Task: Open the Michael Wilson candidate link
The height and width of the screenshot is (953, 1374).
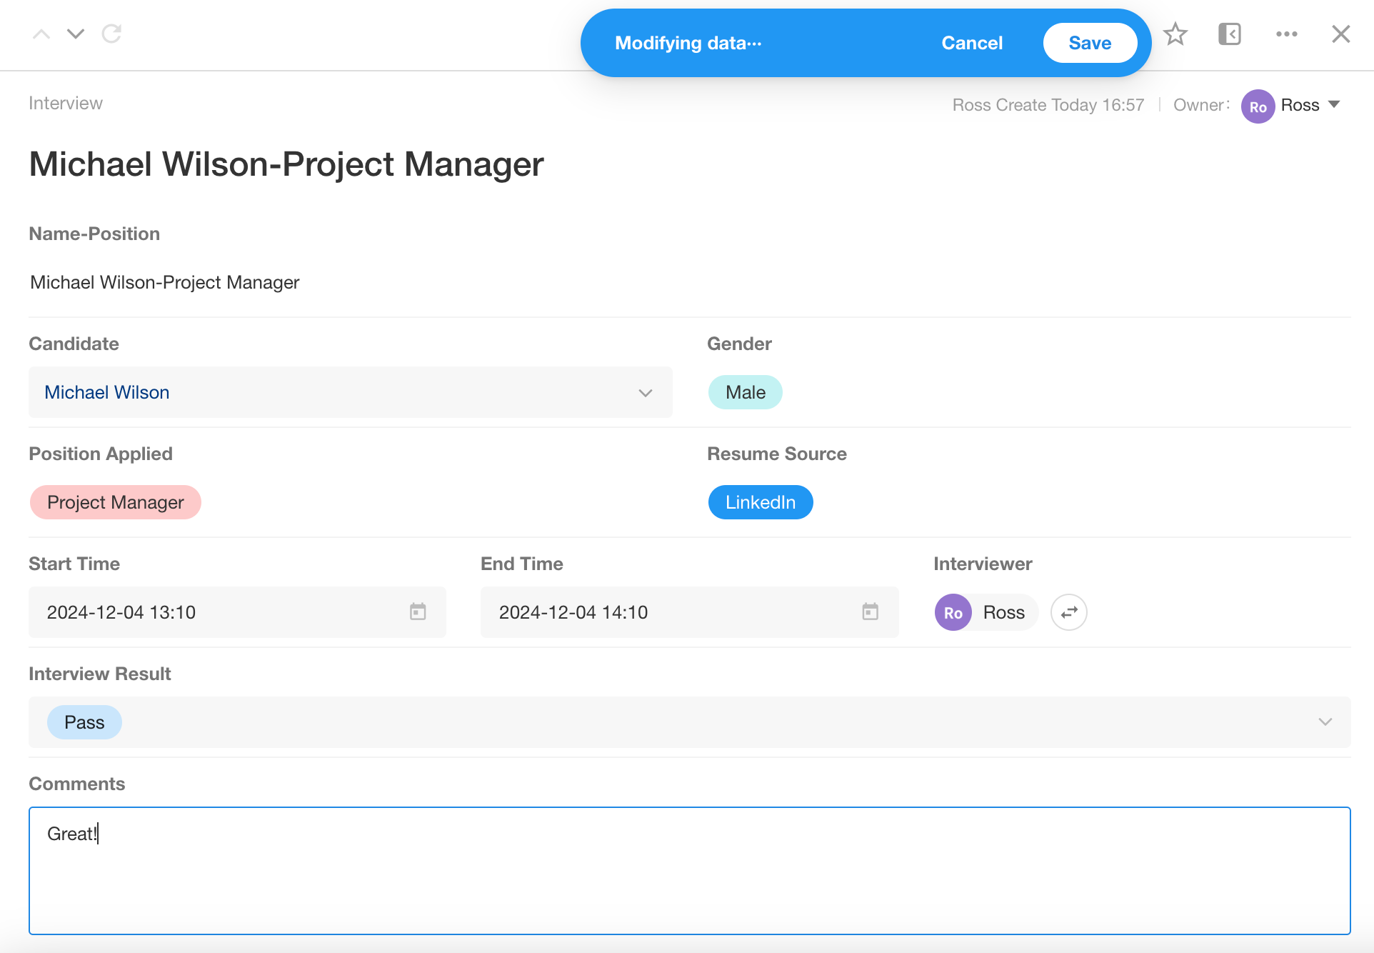Action: tap(107, 392)
